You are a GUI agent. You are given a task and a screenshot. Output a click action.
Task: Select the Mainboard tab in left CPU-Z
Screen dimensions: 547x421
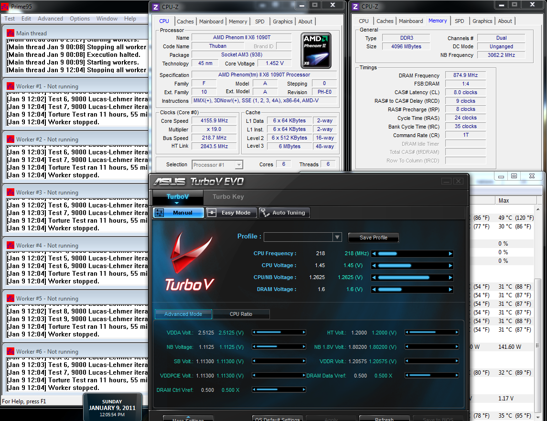pos(211,22)
